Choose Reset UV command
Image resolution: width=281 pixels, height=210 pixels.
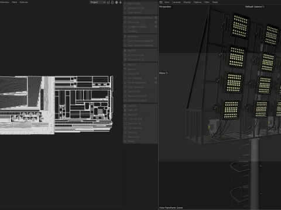pyautogui.click(x=140, y=115)
